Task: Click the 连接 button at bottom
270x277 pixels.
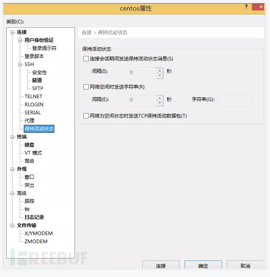Action: click(161, 266)
